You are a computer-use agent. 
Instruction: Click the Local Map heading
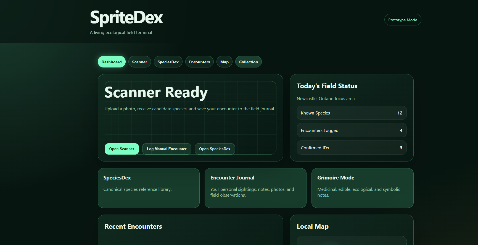tap(313, 226)
